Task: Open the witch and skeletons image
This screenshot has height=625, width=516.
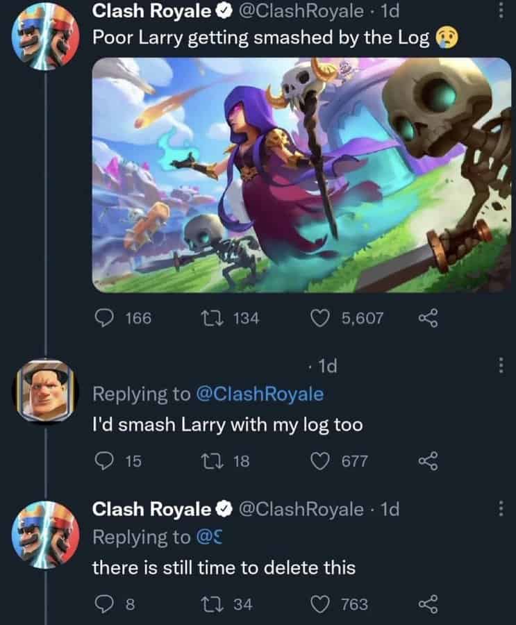Action: click(301, 174)
